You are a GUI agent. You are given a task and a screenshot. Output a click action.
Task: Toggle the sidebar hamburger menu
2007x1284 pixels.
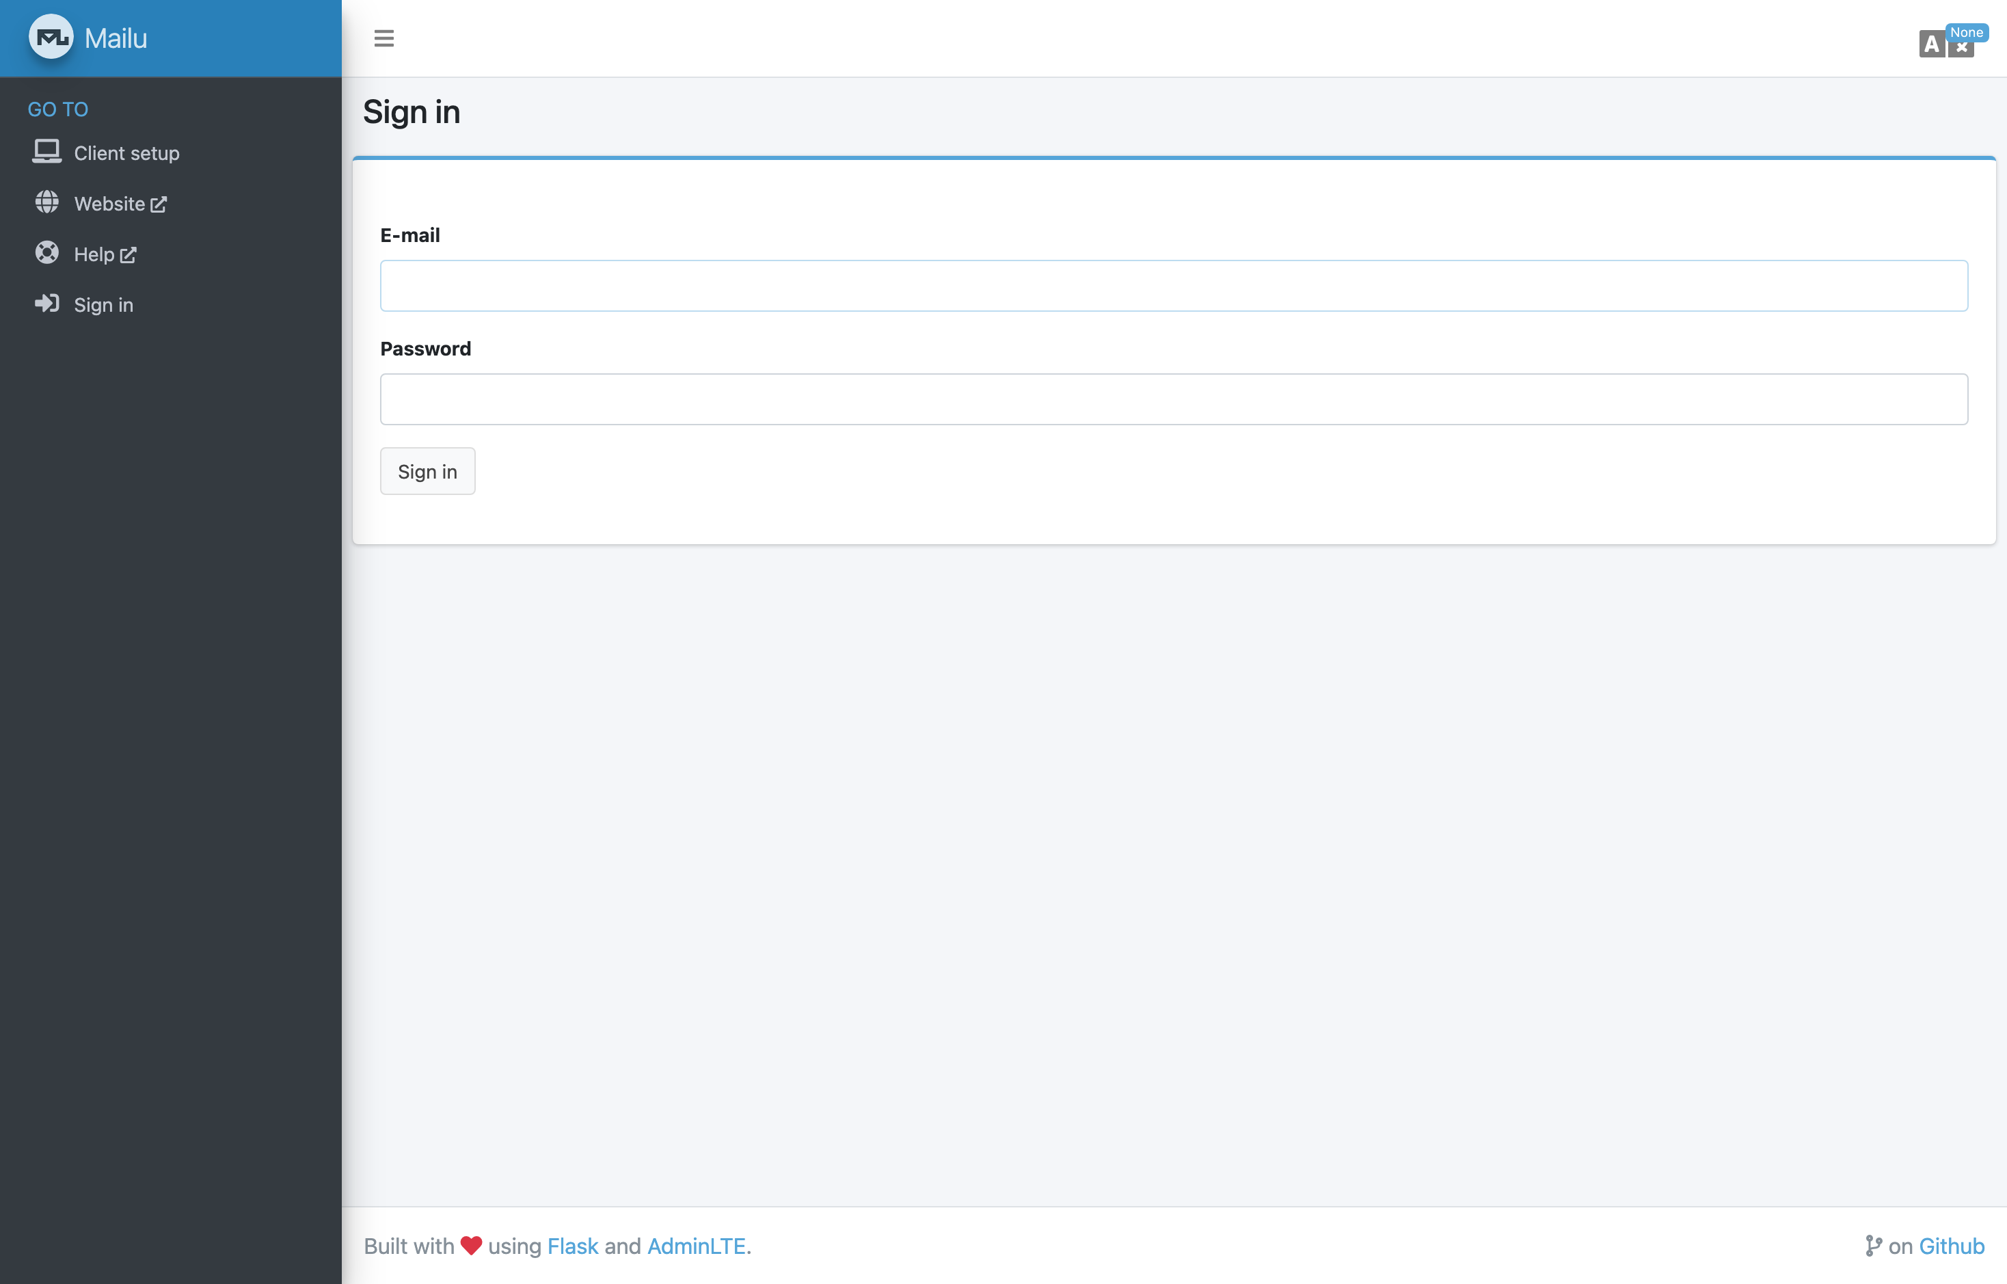(383, 38)
